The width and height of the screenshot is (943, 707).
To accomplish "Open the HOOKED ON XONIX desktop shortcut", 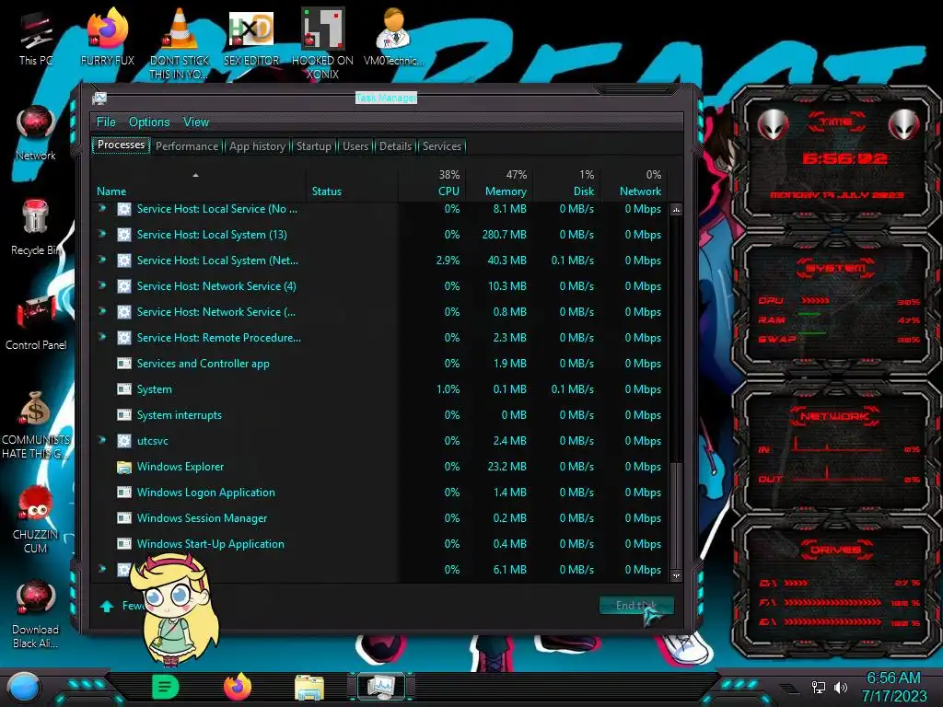I will [x=322, y=42].
